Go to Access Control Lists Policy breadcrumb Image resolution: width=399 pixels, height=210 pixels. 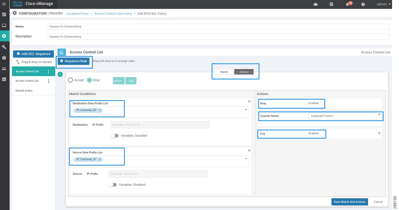[x=113, y=14]
